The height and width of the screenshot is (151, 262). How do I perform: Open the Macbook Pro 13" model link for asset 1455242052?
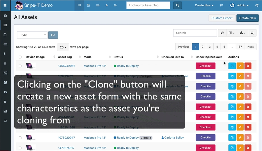[x=95, y=66]
